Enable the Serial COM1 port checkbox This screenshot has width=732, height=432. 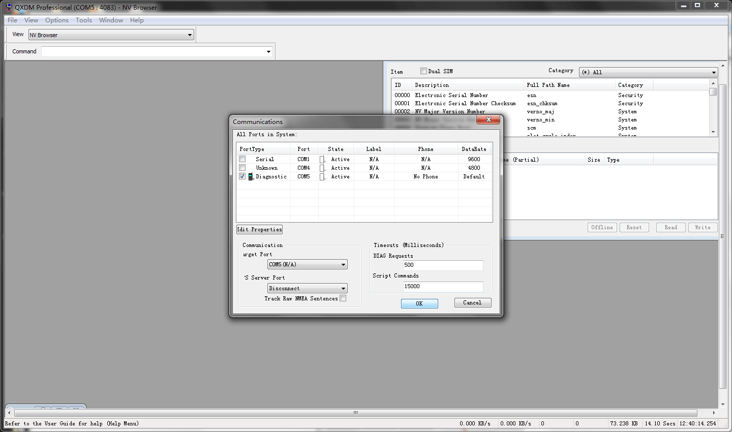pyautogui.click(x=242, y=159)
